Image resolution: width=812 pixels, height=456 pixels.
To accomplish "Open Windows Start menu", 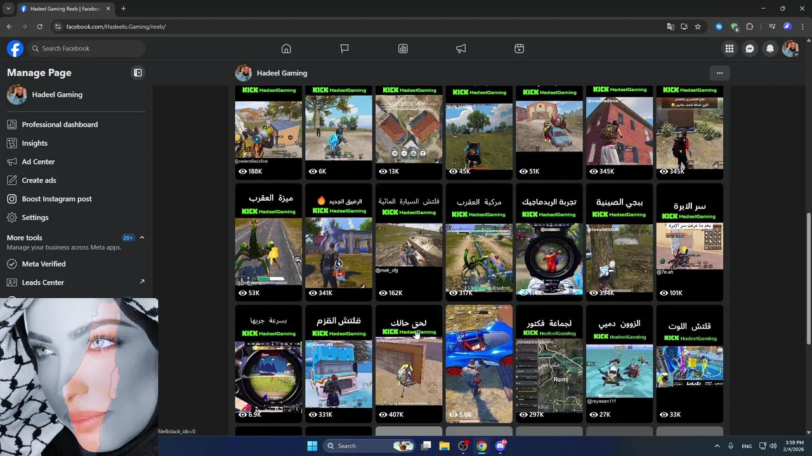I will point(312,446).
